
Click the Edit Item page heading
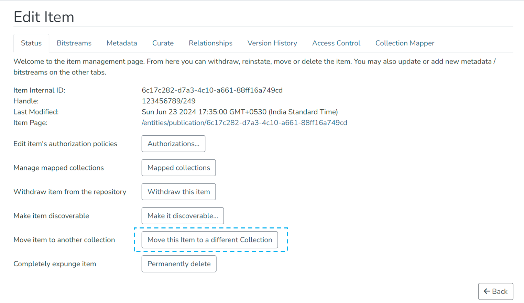44,16
